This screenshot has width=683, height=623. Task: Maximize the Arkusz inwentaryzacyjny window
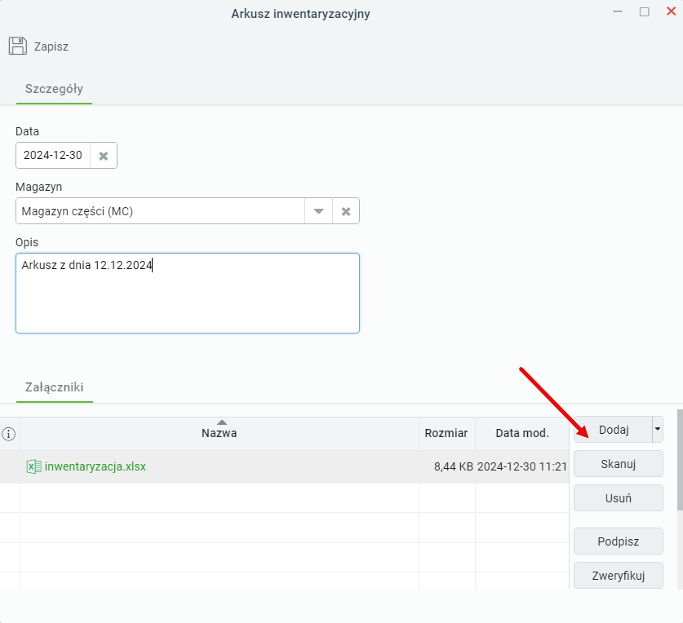click(644, 11)
